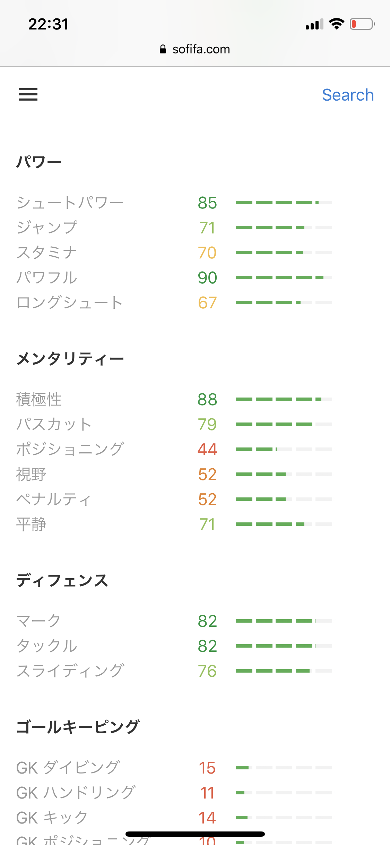Tap the 22:31 clock in status bar
Screen dimensions: 390x845
click(x=49, y=24)
